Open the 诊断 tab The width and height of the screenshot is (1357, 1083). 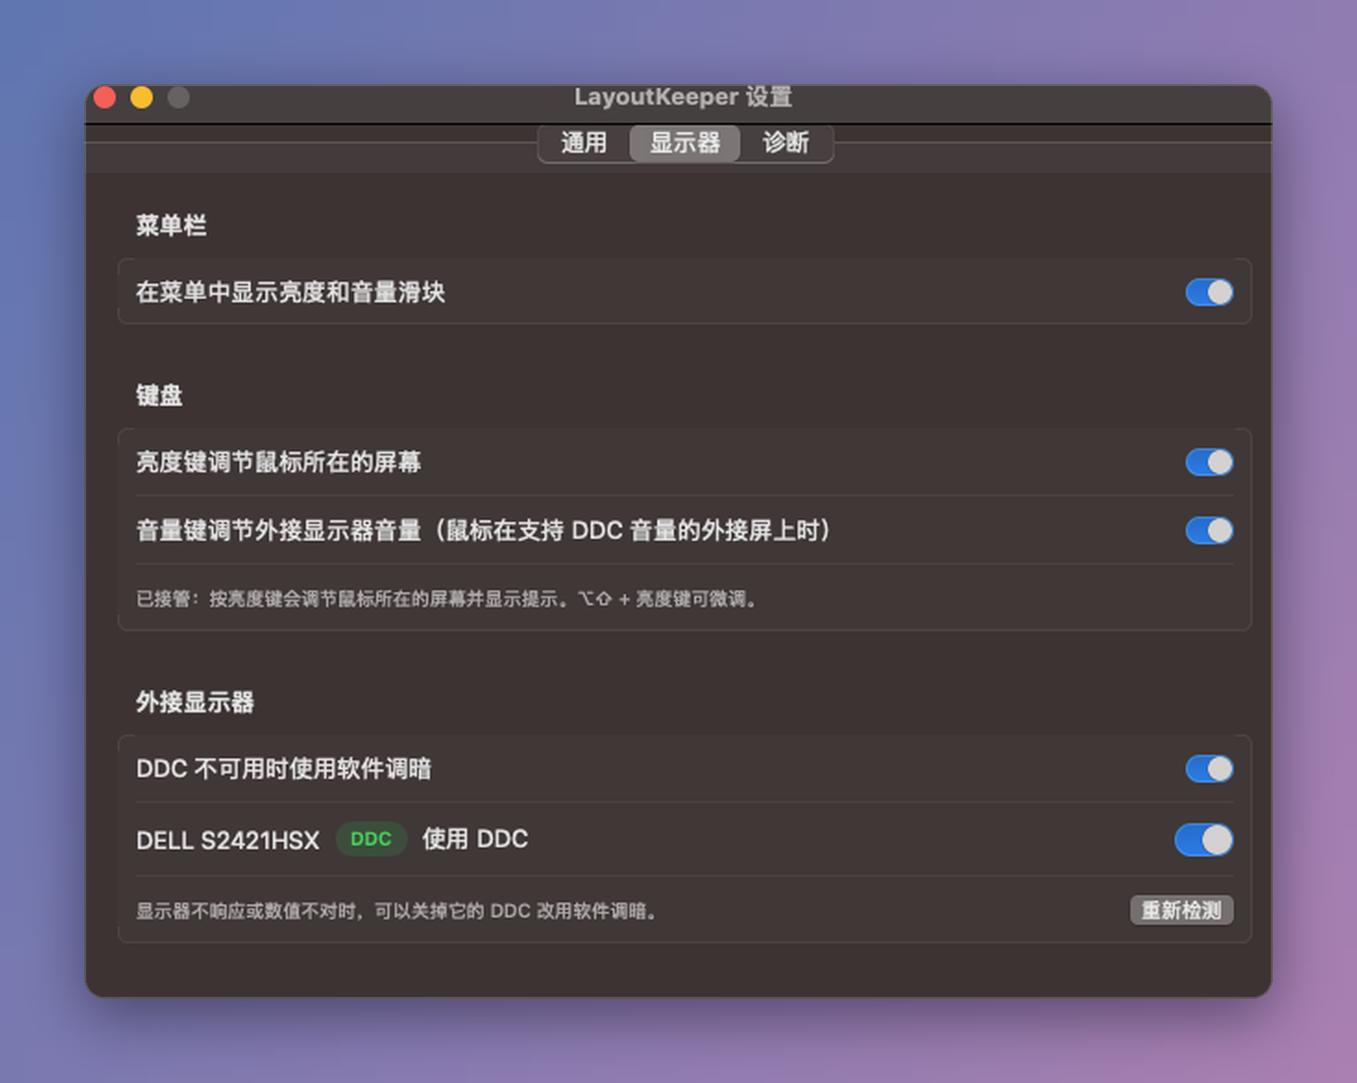[785, 143]
